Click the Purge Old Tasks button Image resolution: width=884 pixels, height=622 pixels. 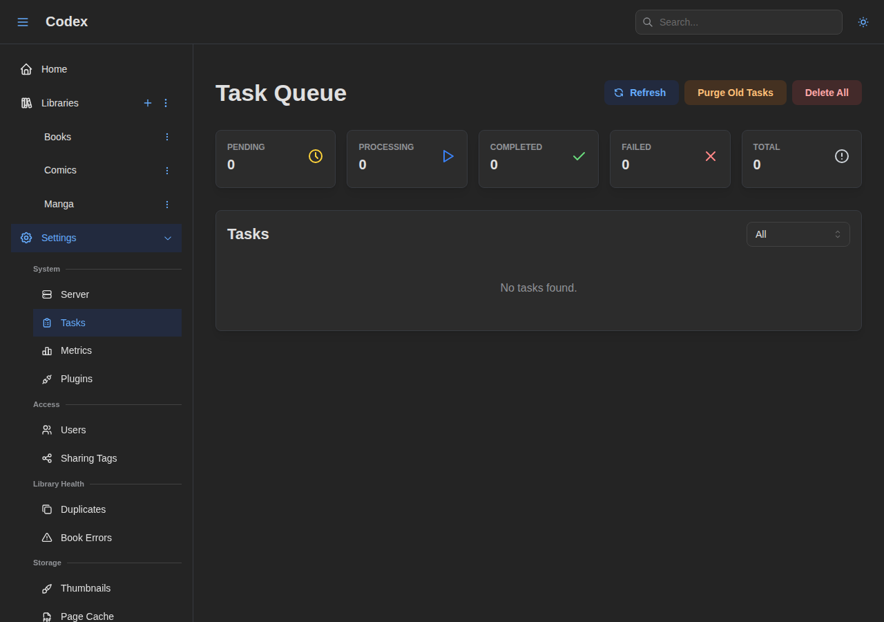pyautogui.click(x=735, y=92)
